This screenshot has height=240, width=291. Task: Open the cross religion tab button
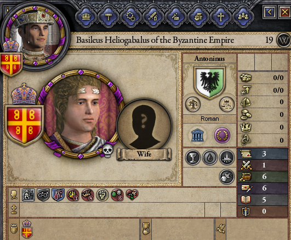221,16
